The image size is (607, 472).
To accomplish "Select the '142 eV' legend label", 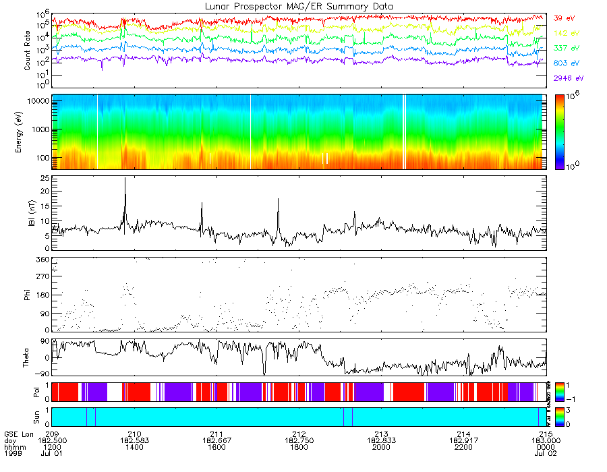I will [567, 33].
